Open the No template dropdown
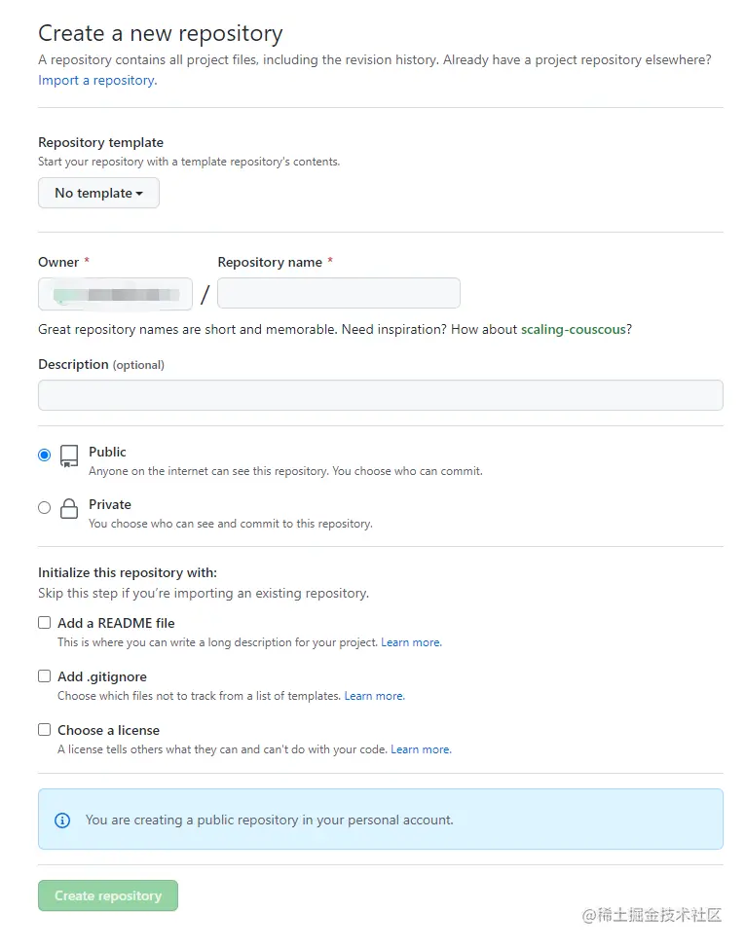Screen dimensions: 746x948 pyautogui.click(x=98, y=193)
